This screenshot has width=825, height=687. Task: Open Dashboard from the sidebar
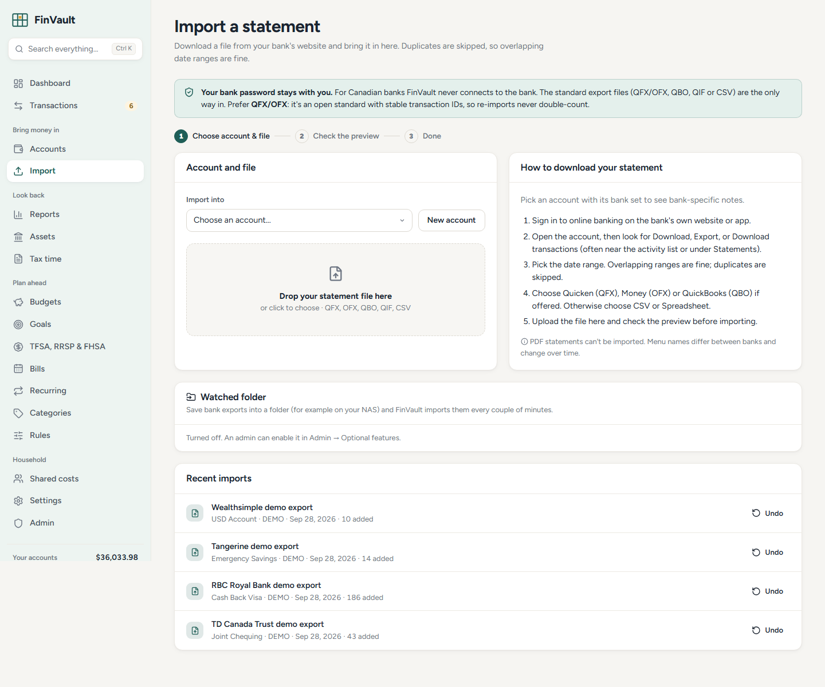pos(75,84)
